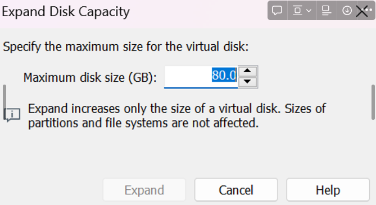Click the Expand button
This screenshot has width=376, height=205.
click(x=144, y=190)
